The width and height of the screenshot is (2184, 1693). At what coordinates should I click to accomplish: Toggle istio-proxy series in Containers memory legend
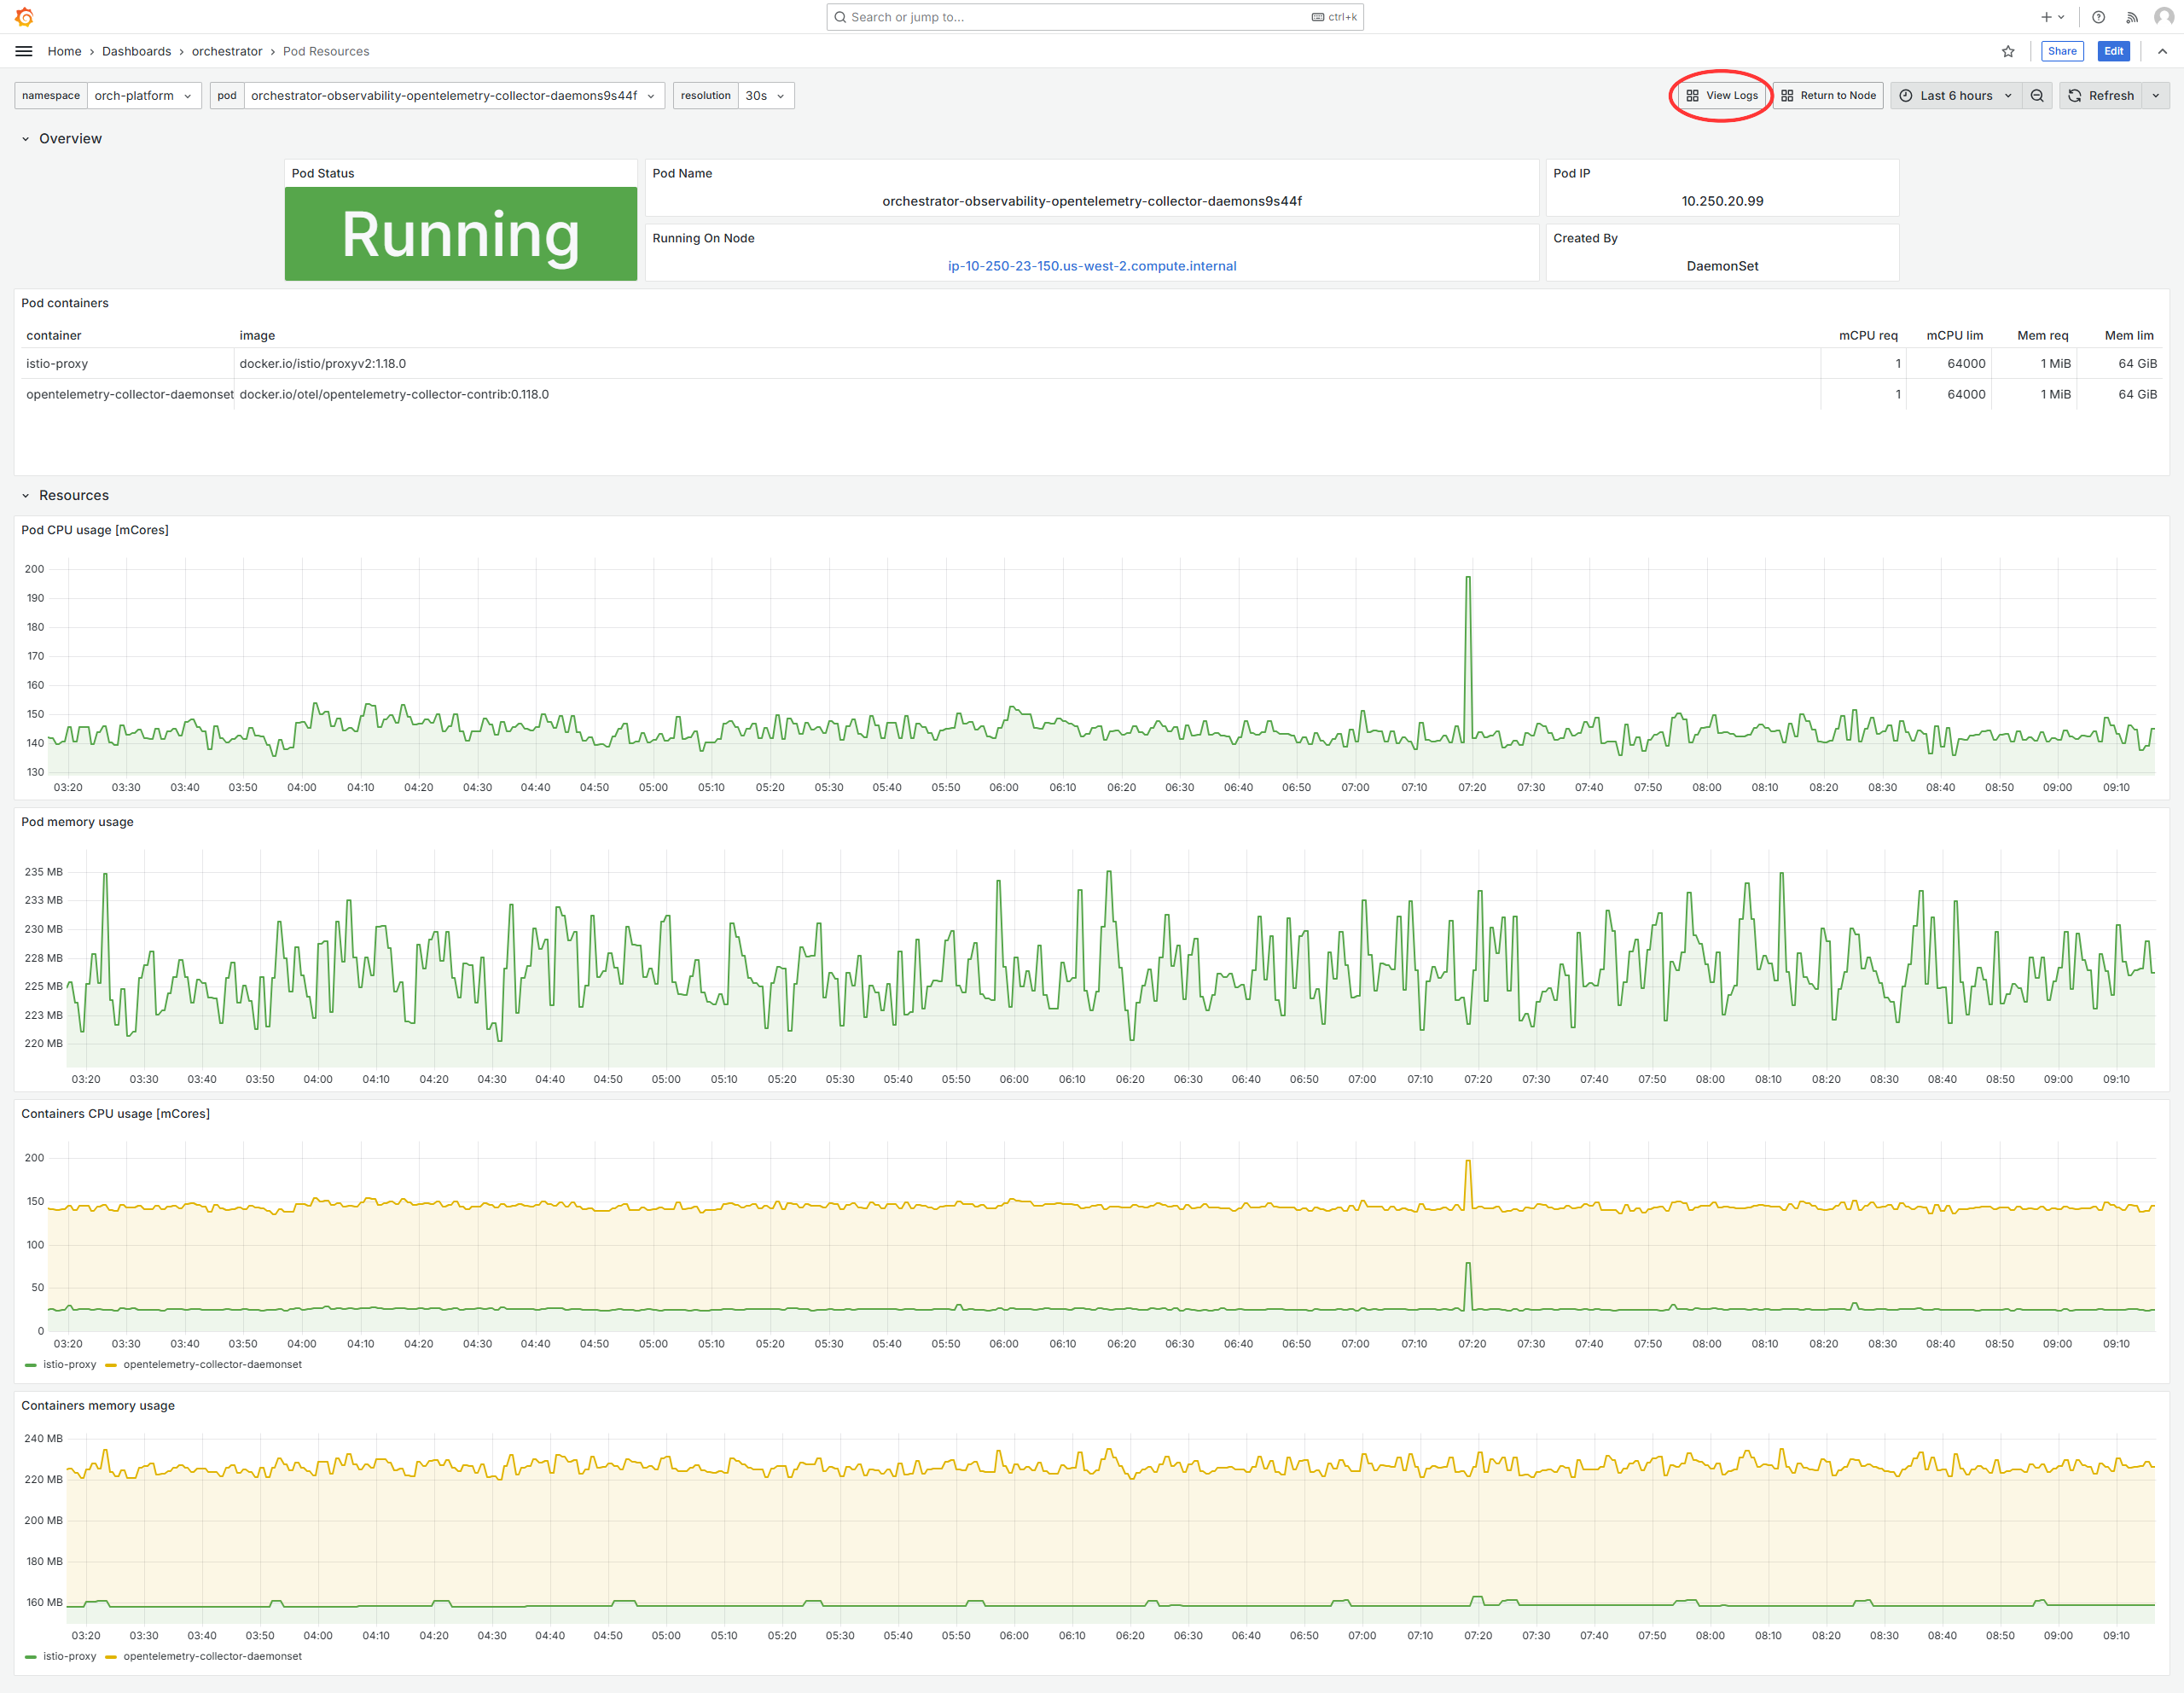69,1656
